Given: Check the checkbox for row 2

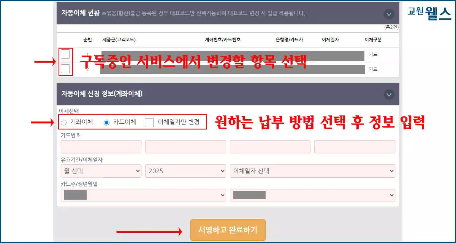Looking at the screenshot, I should point(65,69).
